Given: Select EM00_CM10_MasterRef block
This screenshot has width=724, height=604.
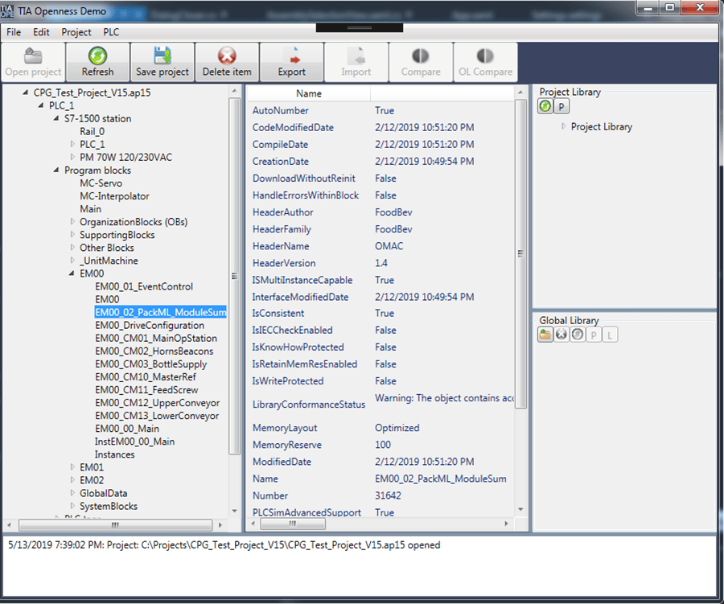Looking at the screenshot, I should (146, 377).
